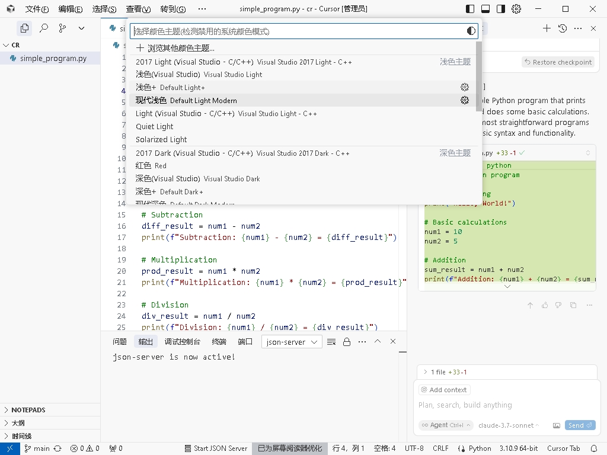Open chat panel more actions ellipsis
Image resolution: width=607 pixels, height=455 pixels.
coord(578,28)
